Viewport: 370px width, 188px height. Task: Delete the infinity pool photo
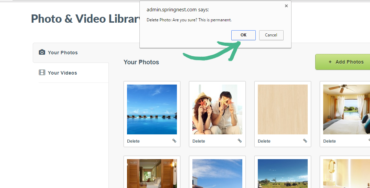tap(133, 141)
